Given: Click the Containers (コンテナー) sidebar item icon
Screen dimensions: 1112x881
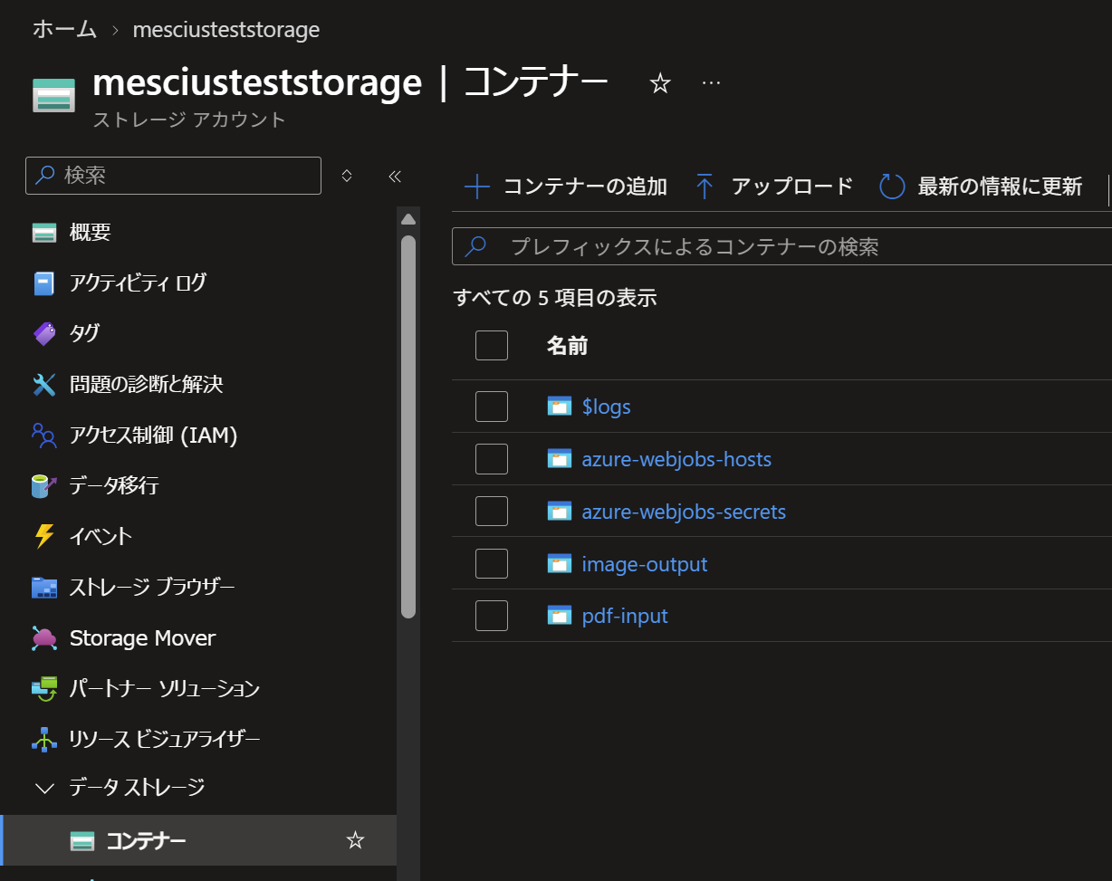Looking at the screenshot, I should (82, 841).
